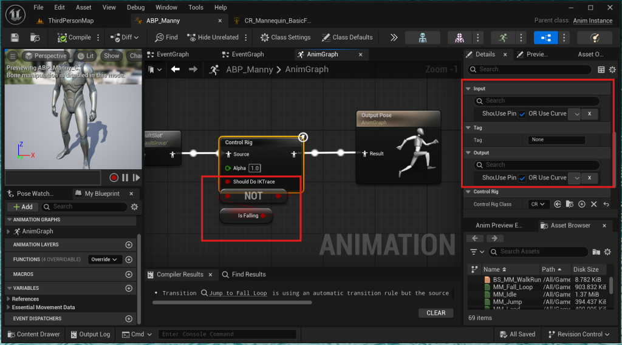The width and height of the screenshot is (622, 345).
Task: Switch to Animation editor mode icon
Action: tap(503, 38)
